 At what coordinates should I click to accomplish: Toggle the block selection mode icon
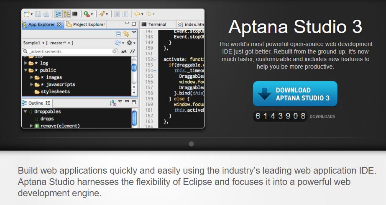pos(117,14)
